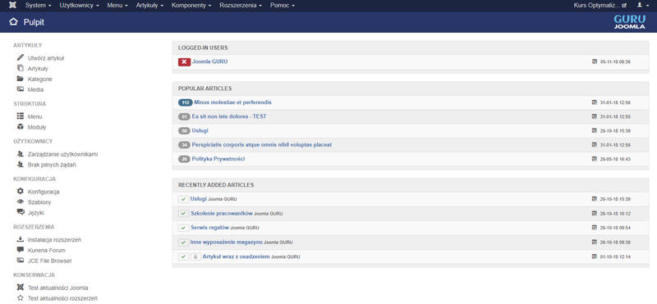
Task: Click the gear icon beside Konfiguracja
Action: coord(20,191)
